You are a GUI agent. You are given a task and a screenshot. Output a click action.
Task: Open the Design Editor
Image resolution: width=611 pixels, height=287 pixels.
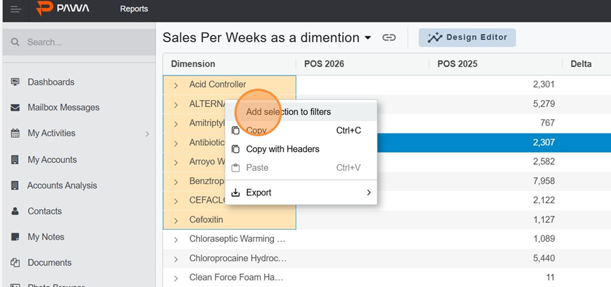click(467, 37)
